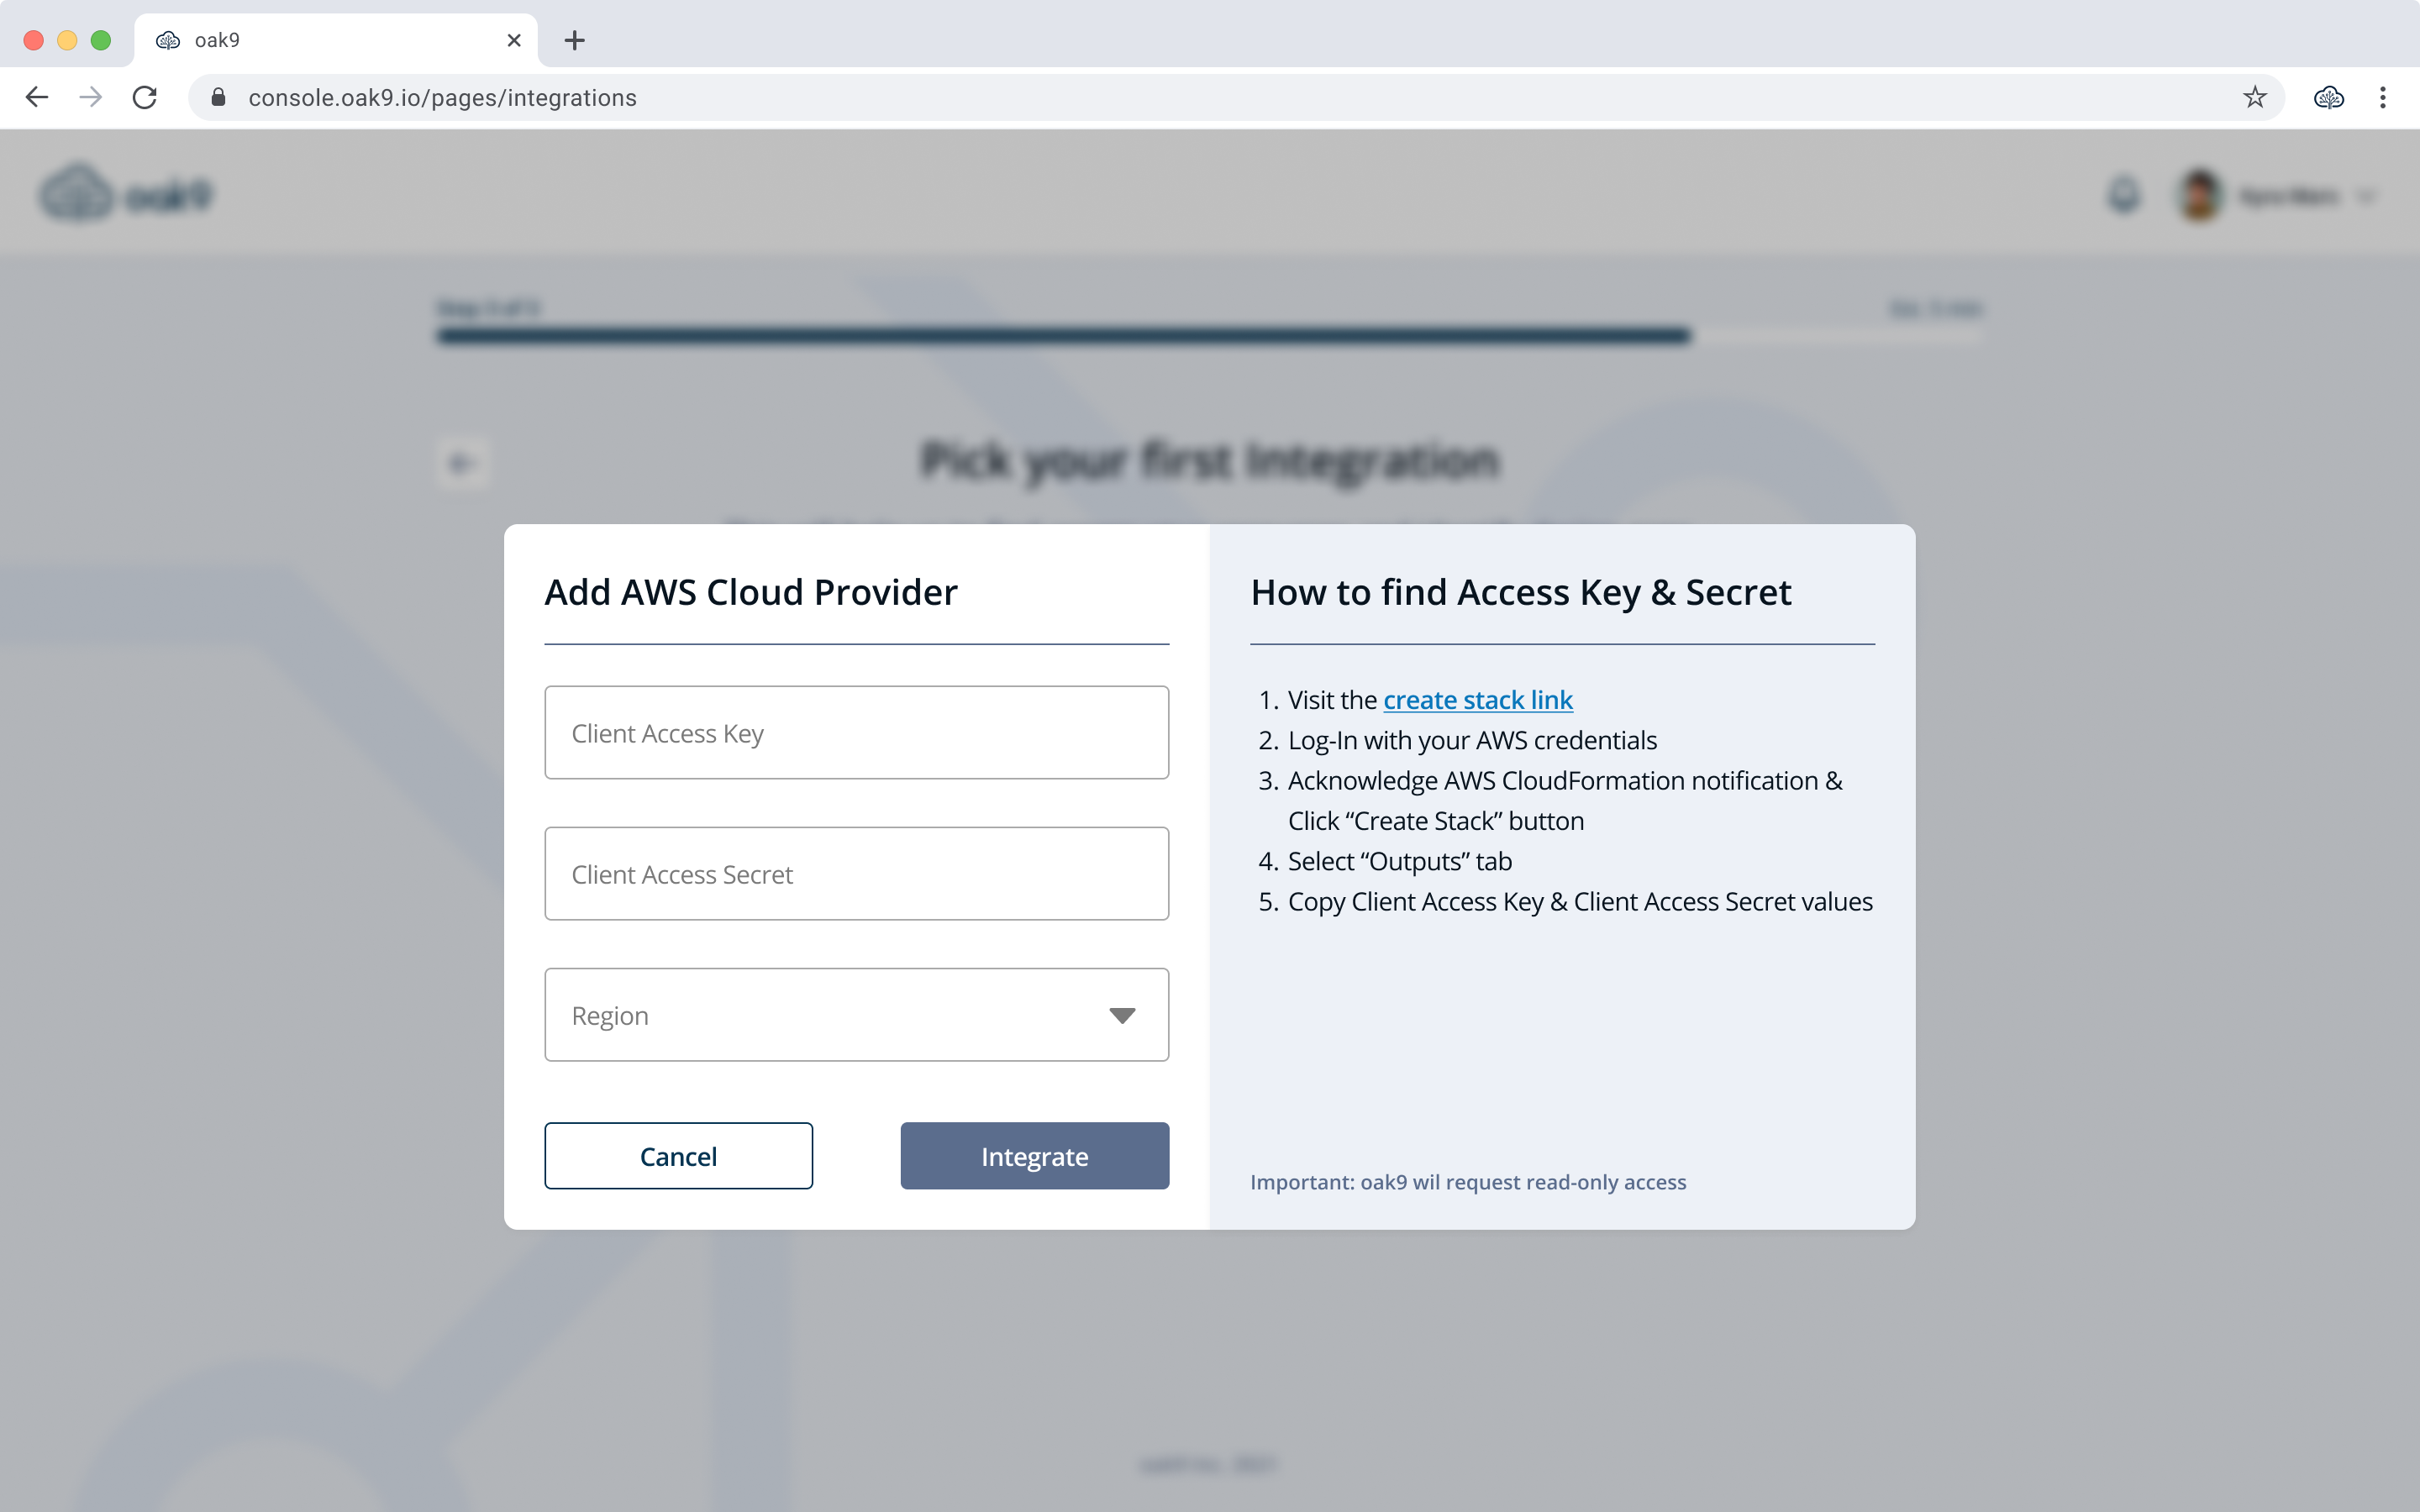Click the blurred back arrow button
The width and height of the screenshot is (2420, 1512).
(462, 464)
